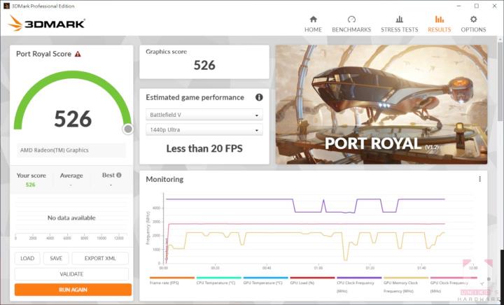
Task: Click the warning triangle beside Port Royal Score
Action: (x=78, y=54)
